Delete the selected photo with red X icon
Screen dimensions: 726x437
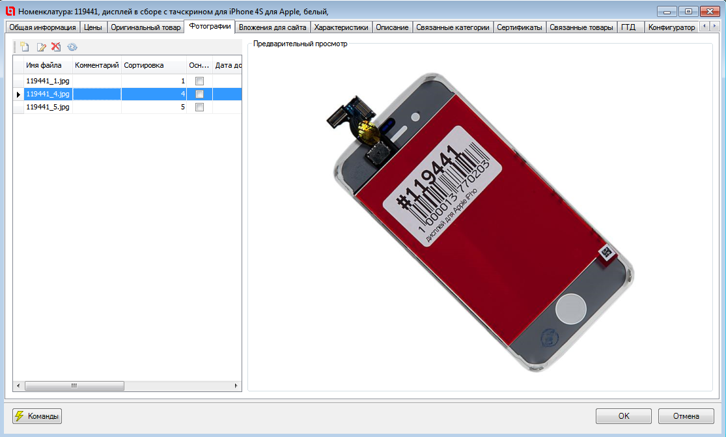[56, 47]
